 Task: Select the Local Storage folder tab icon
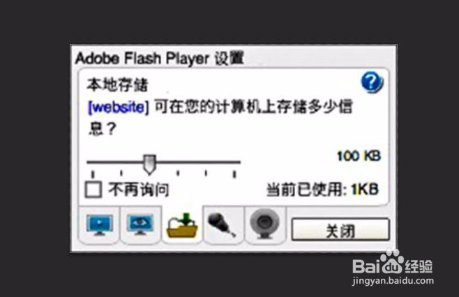[182, 225]
